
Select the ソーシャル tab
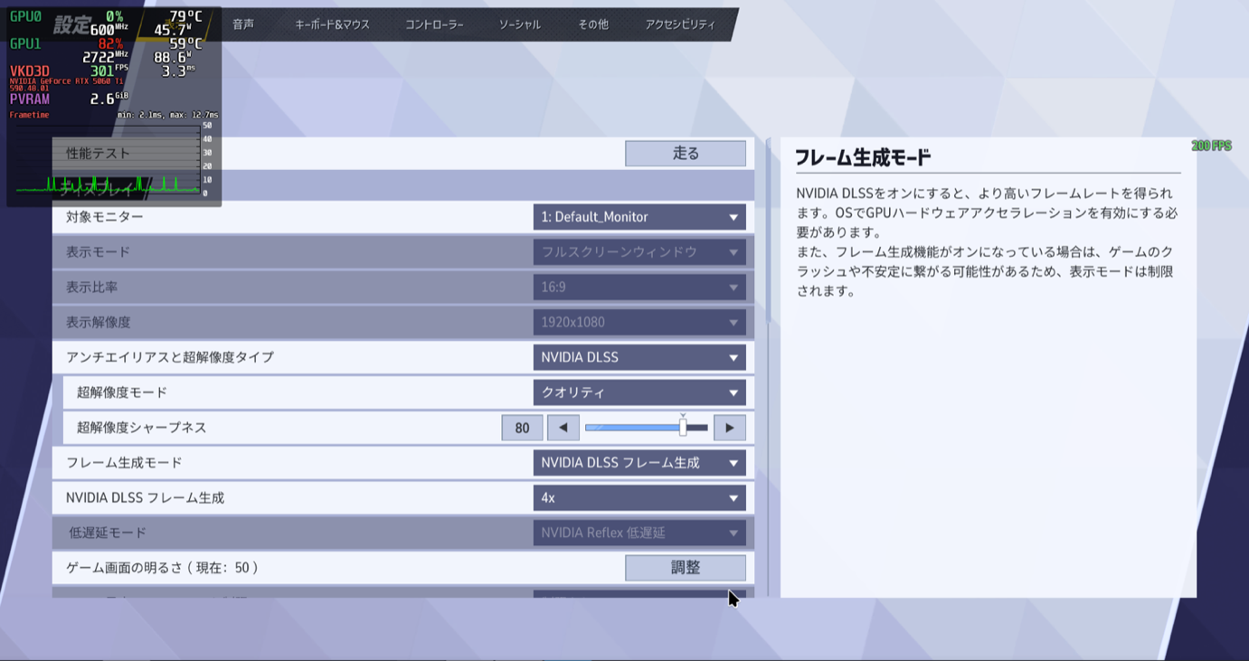[x=520, y=24]
